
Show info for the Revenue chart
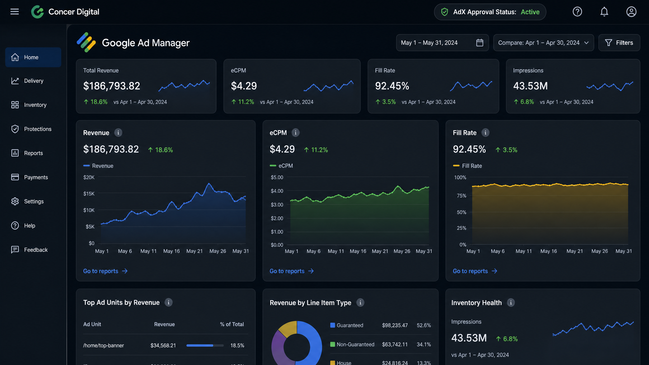(118, 133)
